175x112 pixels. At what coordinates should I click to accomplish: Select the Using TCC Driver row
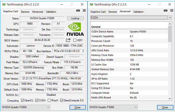(x=129, y=88)
